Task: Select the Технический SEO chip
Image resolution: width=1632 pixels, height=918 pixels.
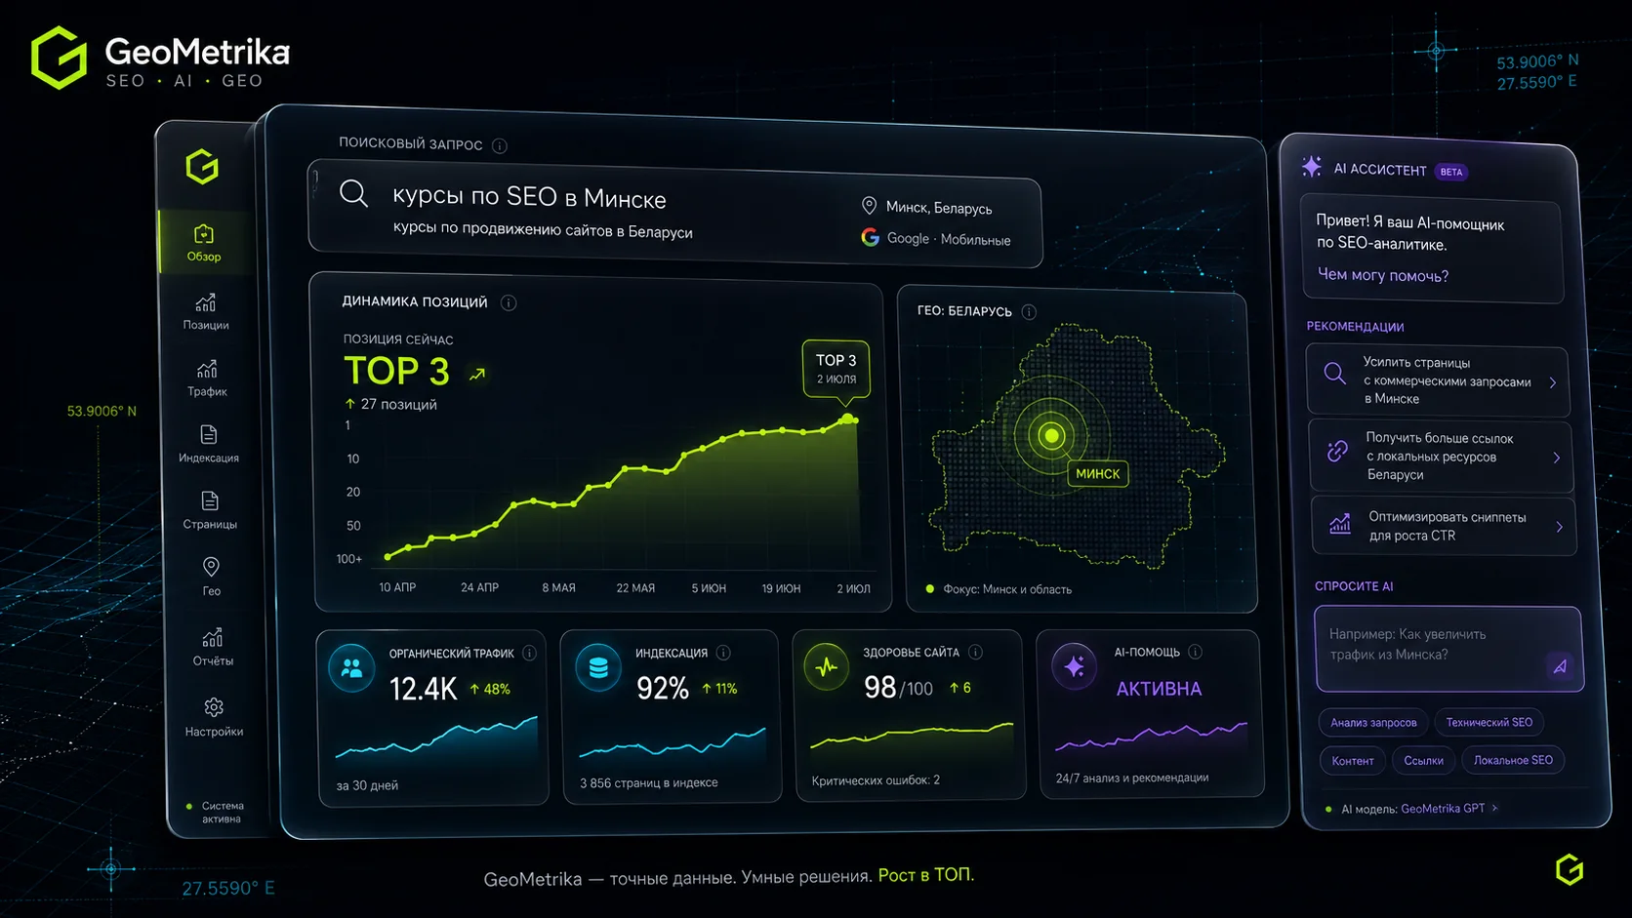Action: click(x=1489, y=722)
